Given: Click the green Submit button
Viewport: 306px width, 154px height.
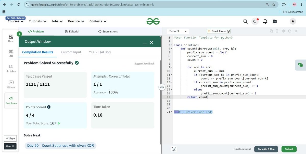Looking at the screenshot, I should (x=289, y=149).
